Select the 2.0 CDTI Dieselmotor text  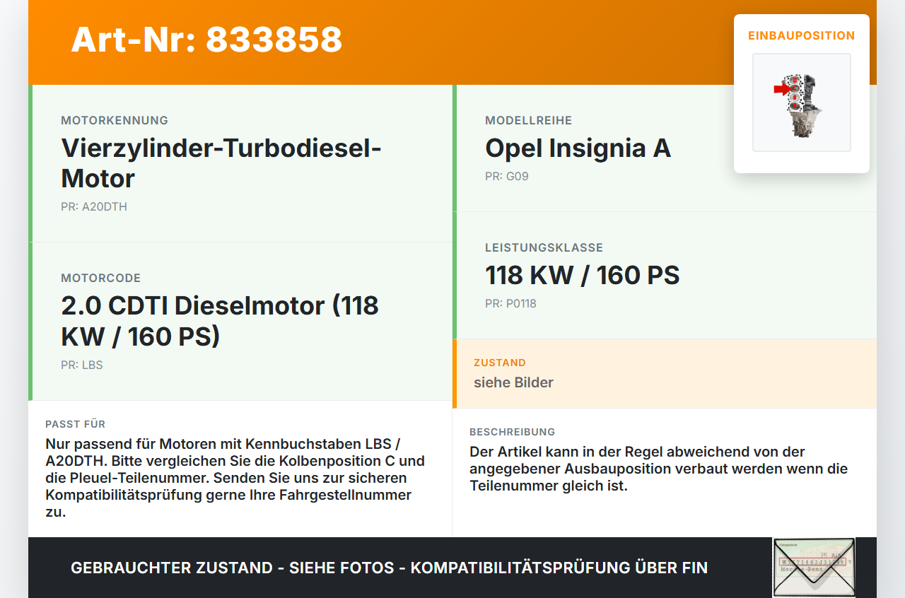220,321
